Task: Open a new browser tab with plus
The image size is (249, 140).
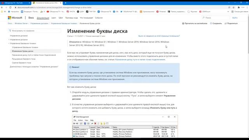Action: (65, 3)
